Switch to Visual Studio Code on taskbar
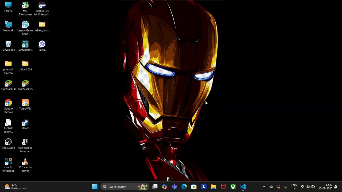The height and width of the screenshot is (192, 342). click(243, 187)
